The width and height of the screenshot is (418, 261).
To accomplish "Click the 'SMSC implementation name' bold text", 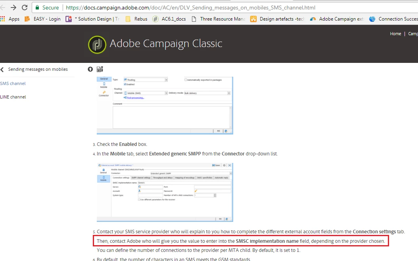I will 267,241.
